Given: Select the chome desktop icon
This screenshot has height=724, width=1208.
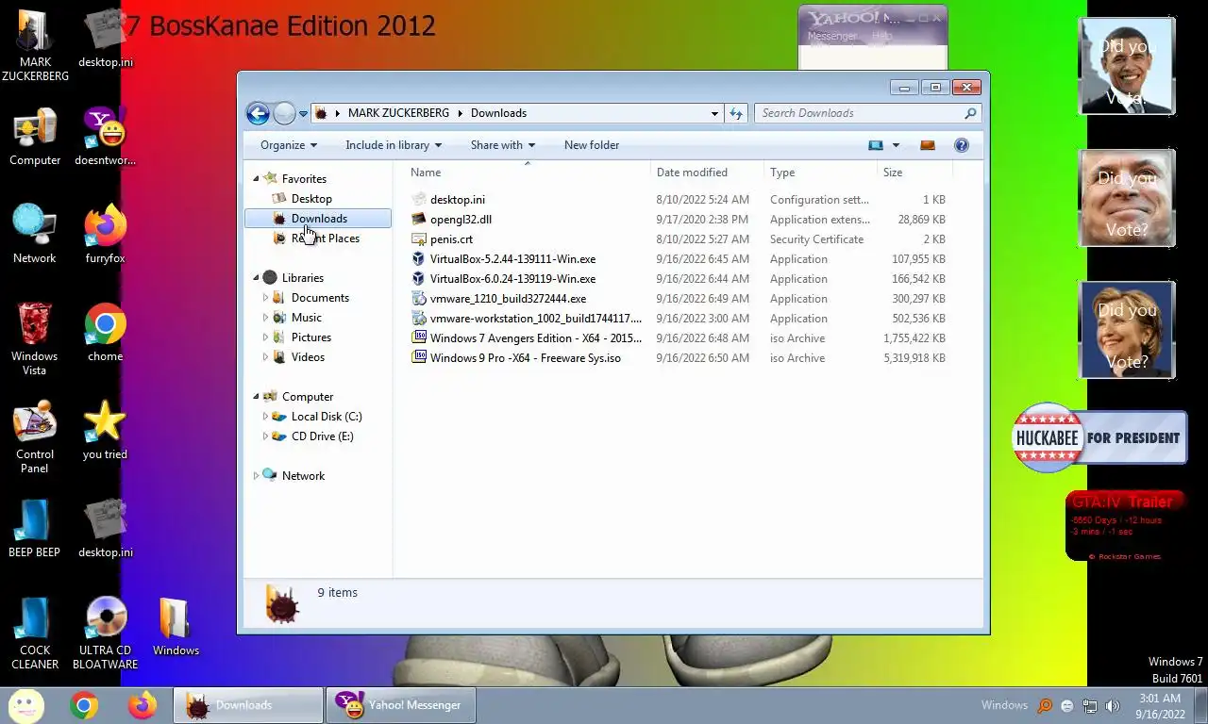Looking at the screenshot, I should pyautogui.click(x=105, y=333).
